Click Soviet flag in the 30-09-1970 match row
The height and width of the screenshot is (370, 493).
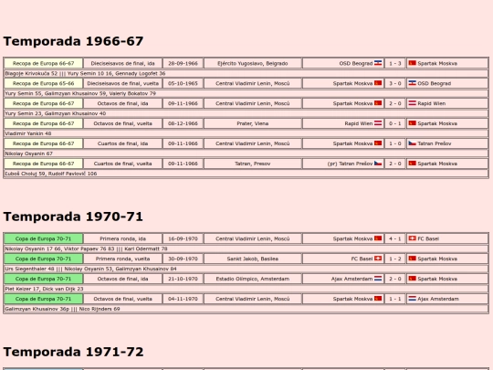coord(412,259)
